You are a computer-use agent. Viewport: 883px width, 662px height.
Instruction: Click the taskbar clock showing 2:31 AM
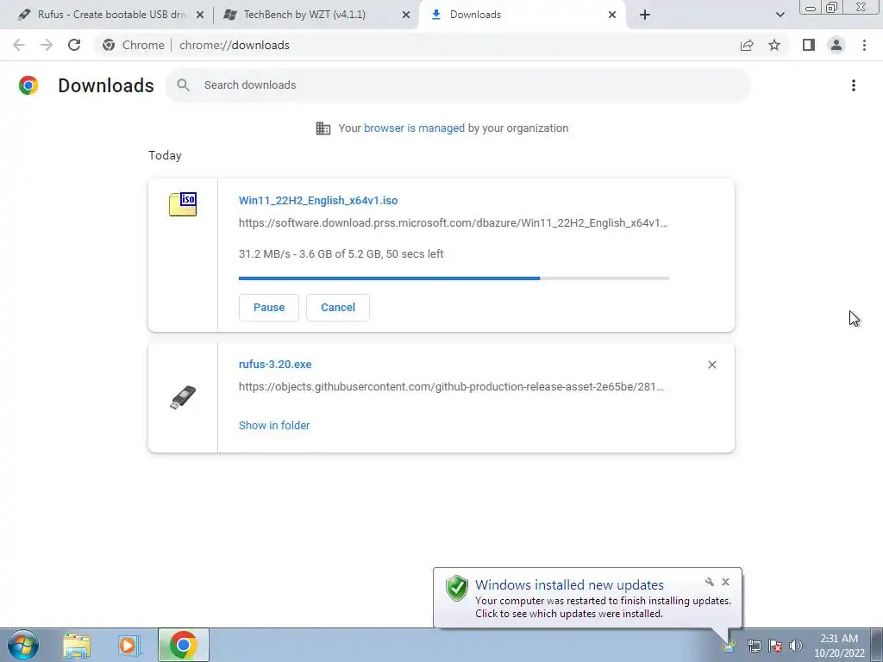tap(839, 646)
